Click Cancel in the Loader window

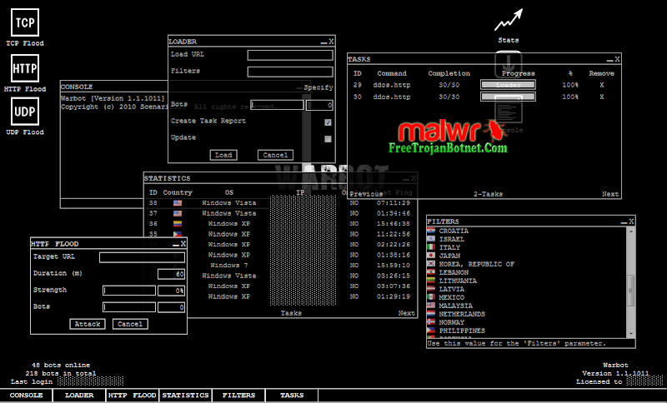(x=275, y=155)
